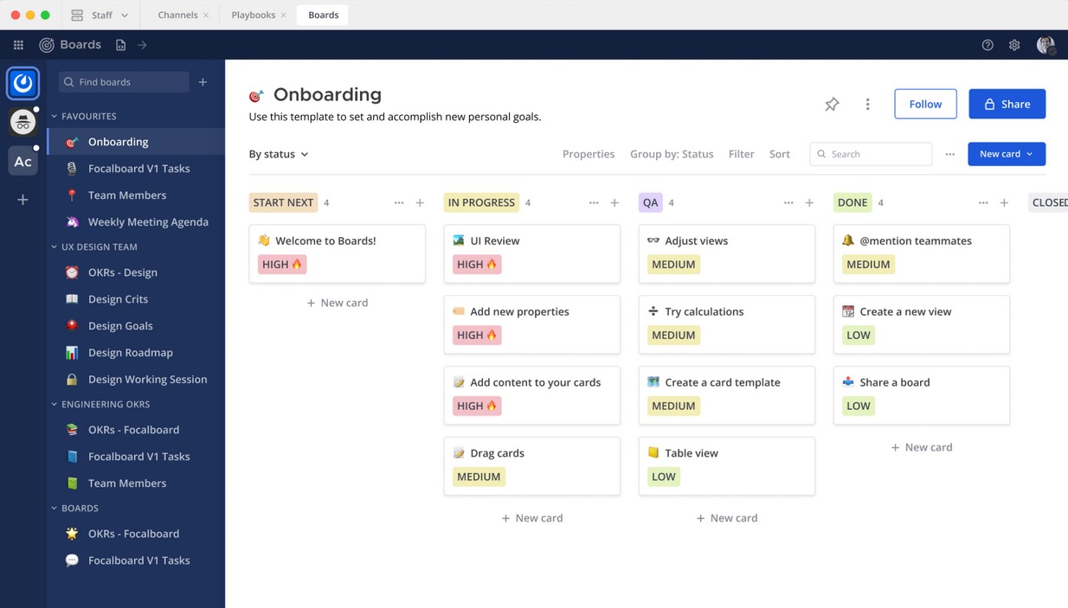This screenshot has width=1068, height=608.
Task: Switch to the Channels tab
Action: [x=177, y=15]
